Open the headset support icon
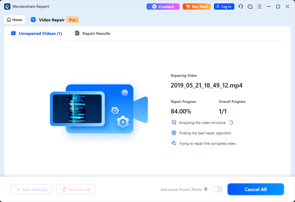The image size is (295, 202). 240,7
